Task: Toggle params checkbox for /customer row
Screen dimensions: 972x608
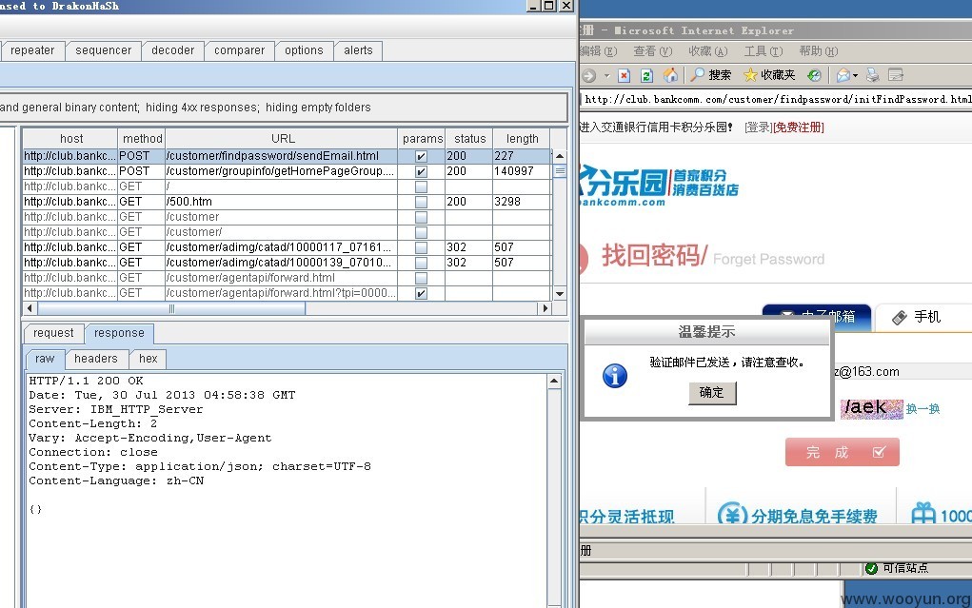Action: 421,217
